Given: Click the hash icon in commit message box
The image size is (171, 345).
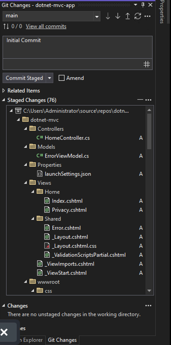Looking at the screenshot, I should tap(147, 64).
